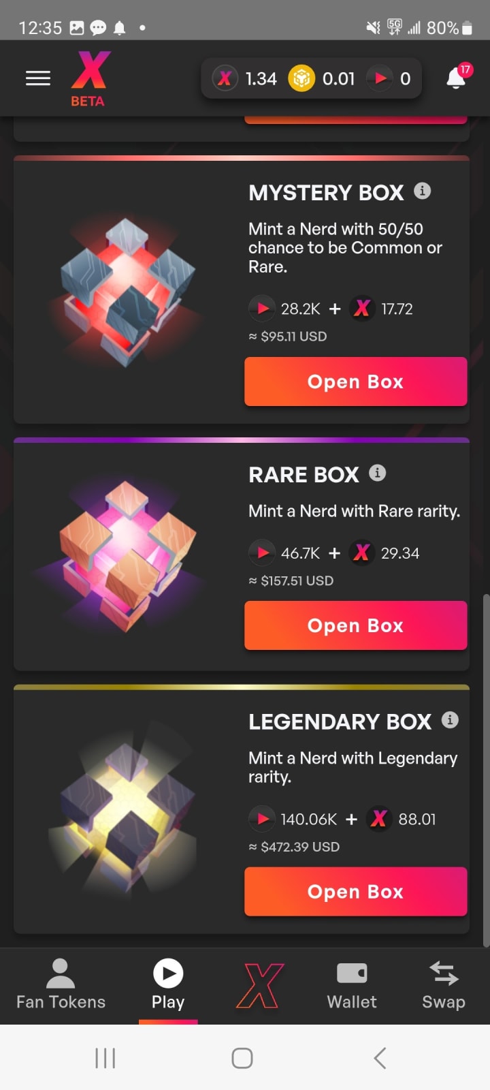Tap the BNB coin balance icon
Image resolution: width=490 pixels, height=1090 pixels.
(301, 79)
